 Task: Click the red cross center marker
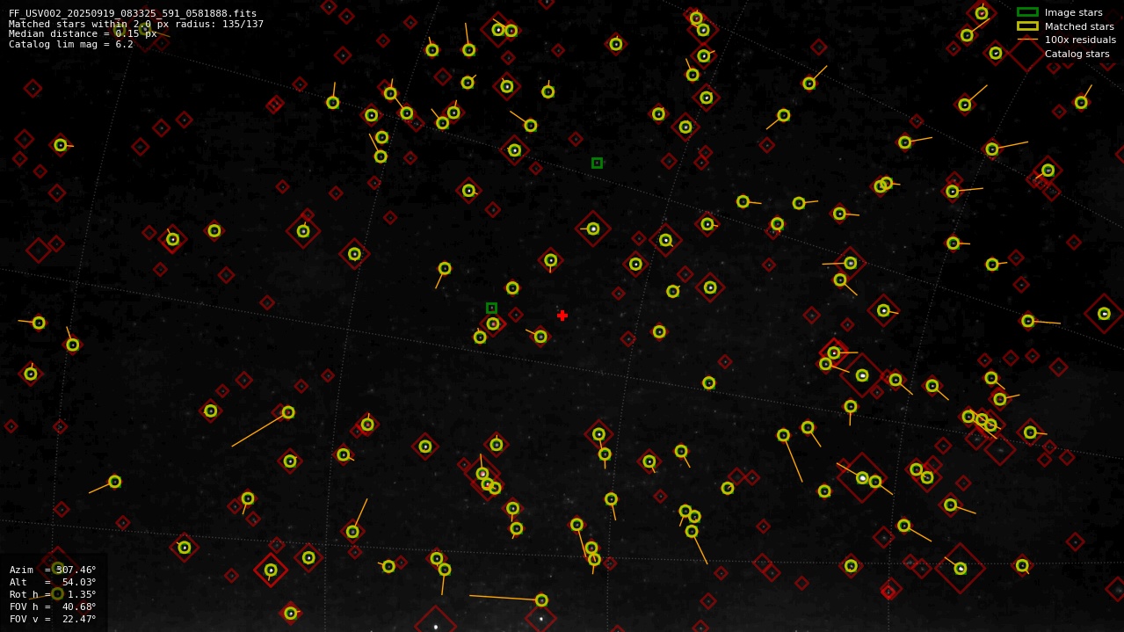click(x=562, y=316)
